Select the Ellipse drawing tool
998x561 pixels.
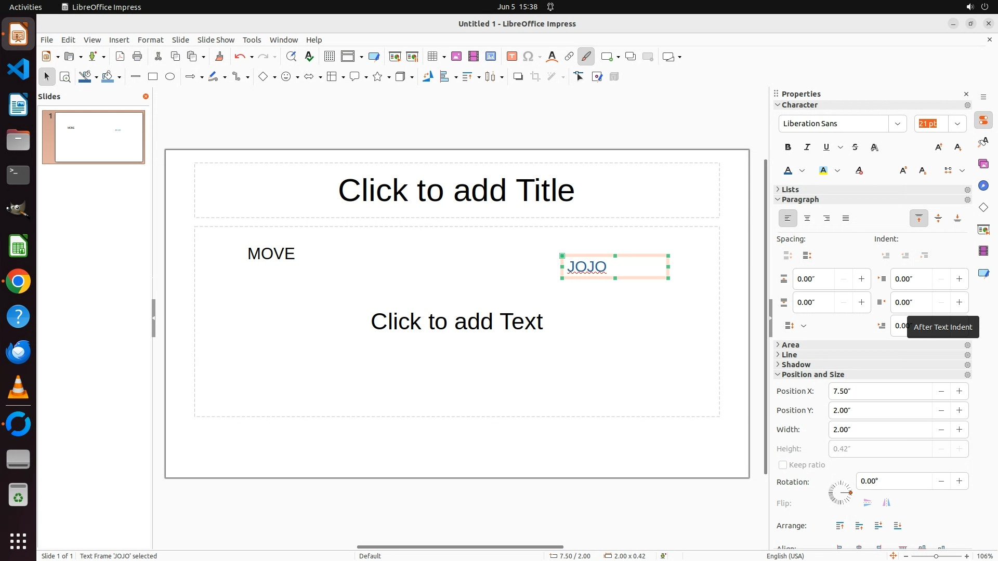[170, 77]
